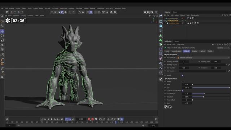Click the Cube primitive icon
231x130 pixels.
click(x=161, y=26)
